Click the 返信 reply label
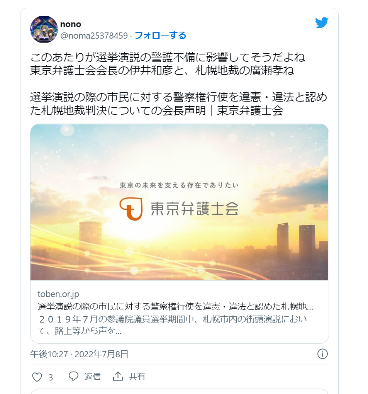The height and width of the screenshot is (394, 368). [92, 376]
